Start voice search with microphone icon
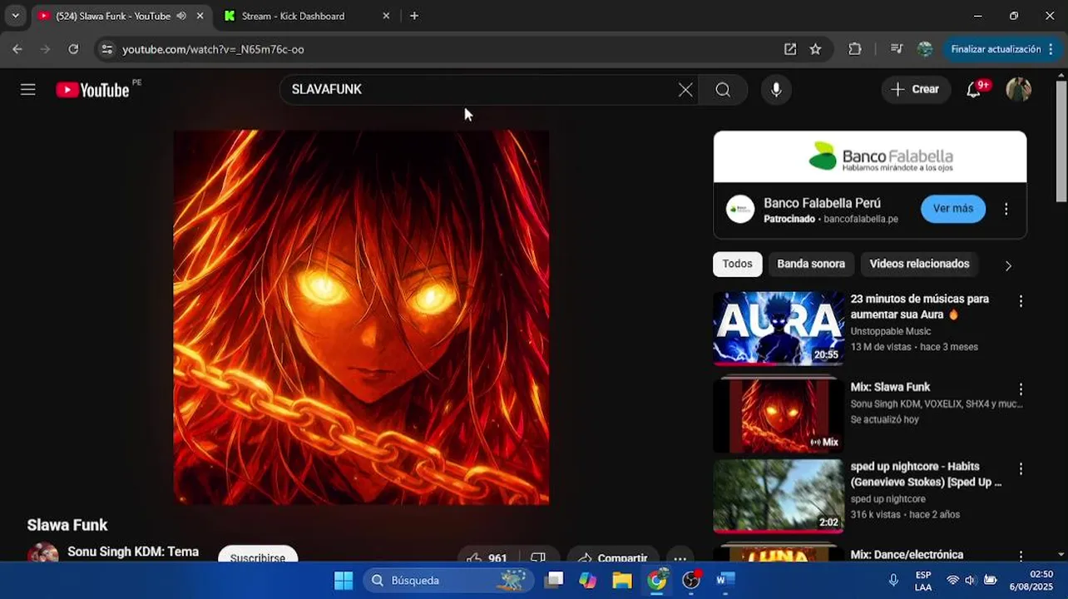This screenshot has width=1068, height=599. pos(776,90)
